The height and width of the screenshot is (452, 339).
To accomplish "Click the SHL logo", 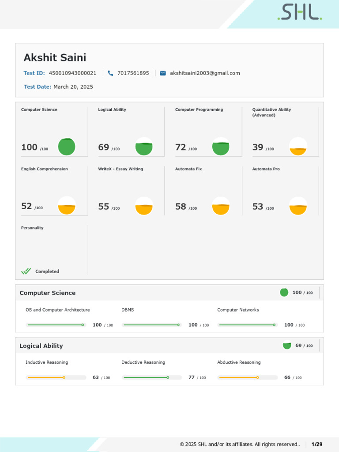I will click(300, 12).
